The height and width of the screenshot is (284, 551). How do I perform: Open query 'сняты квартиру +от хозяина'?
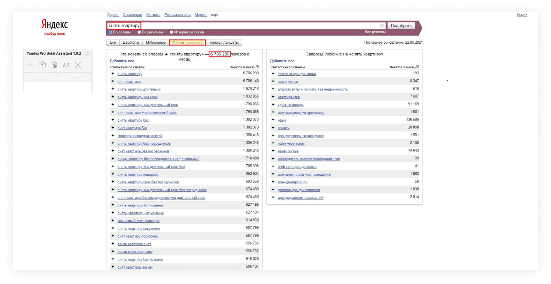pyautogui.click(x=141, y=213)
